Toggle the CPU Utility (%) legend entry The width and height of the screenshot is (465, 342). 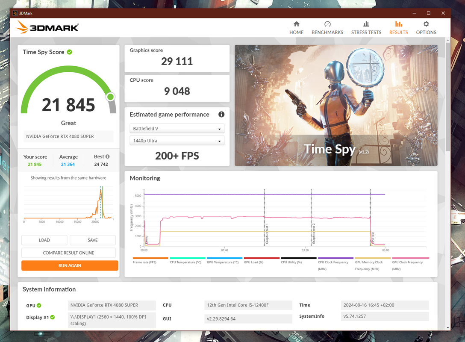(x=299, y=260)
